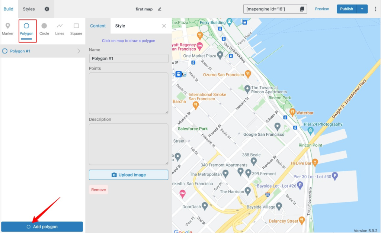Viewport: 381px width, 233px height.
Task: Click the 340 Fremont Apartments label
Action: (x=224, y=165)
